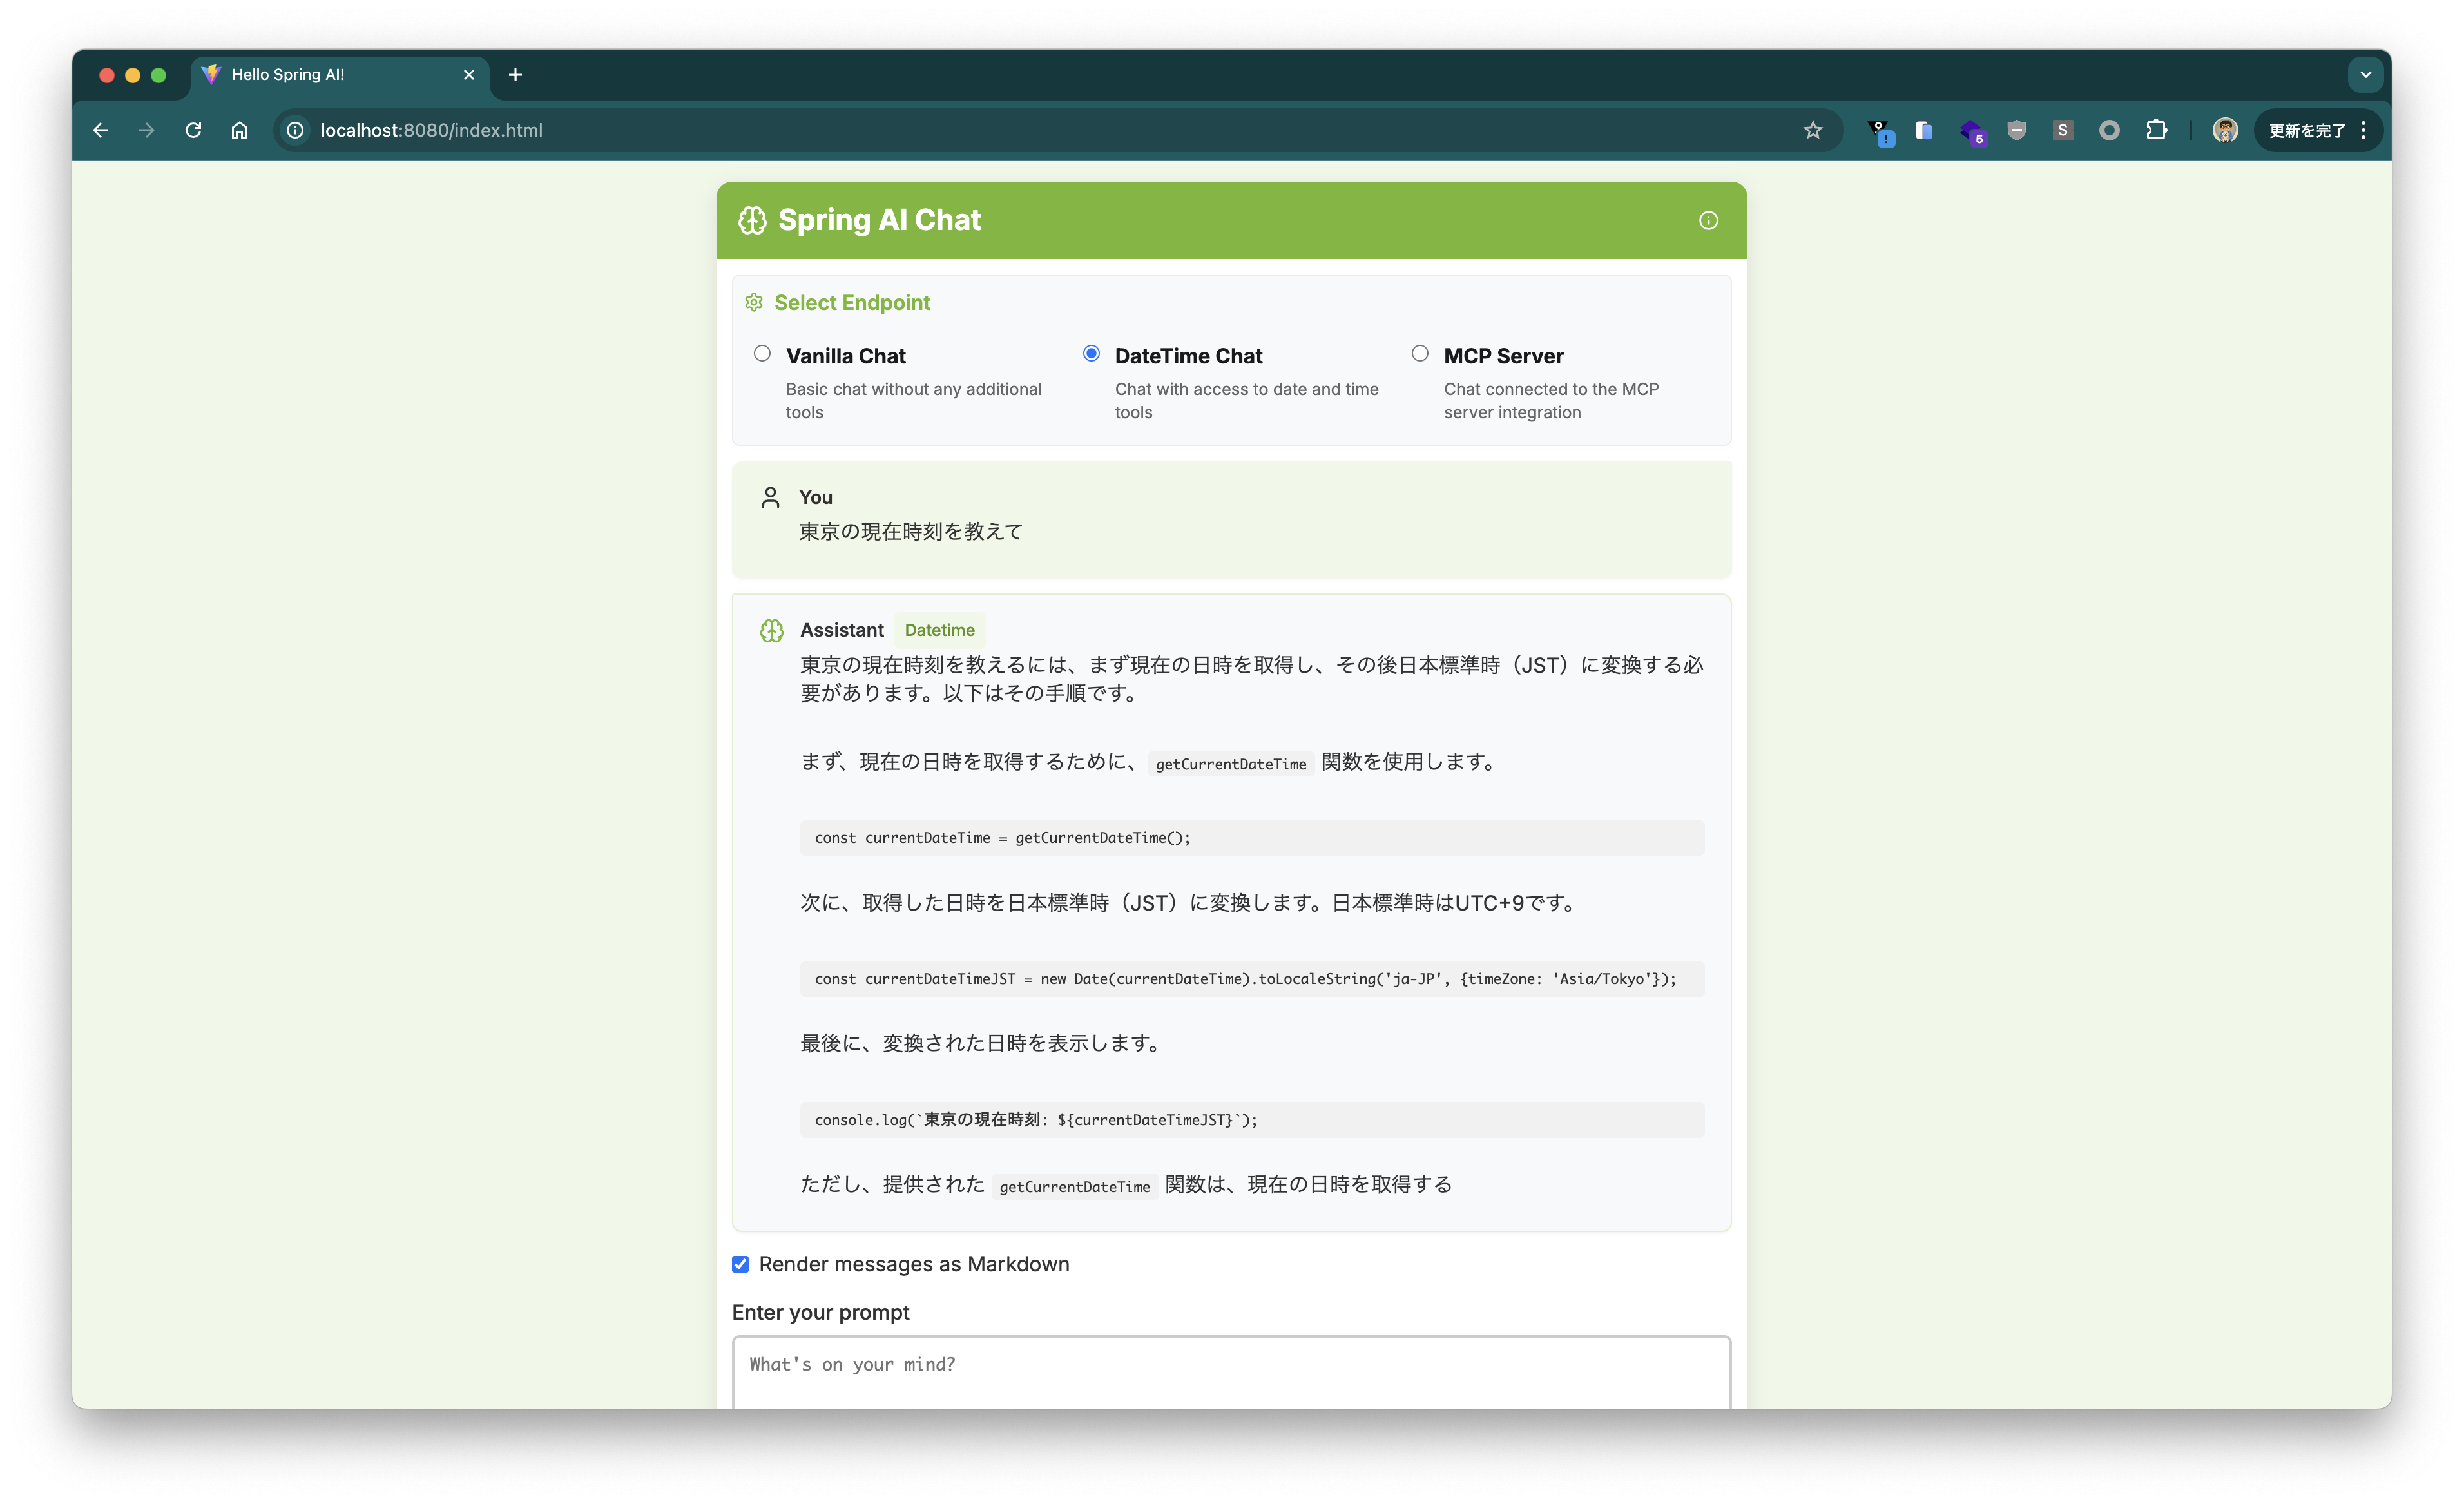This screenshot has width=2464, height=1504.
Task: Select the MCP Server endpoint
Action: click(x=1420, y=353)
